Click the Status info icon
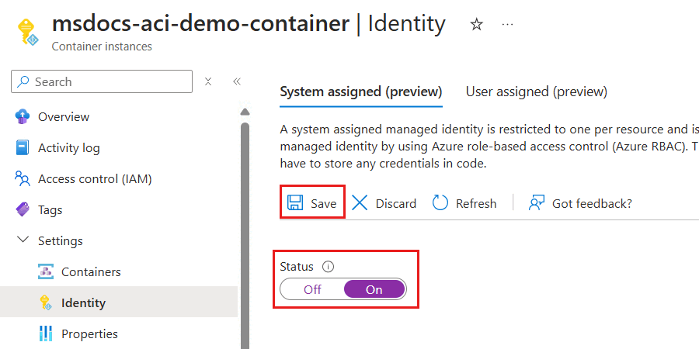Image resolution: width=699 pixels, height=349 pixels. pos(328,266)
